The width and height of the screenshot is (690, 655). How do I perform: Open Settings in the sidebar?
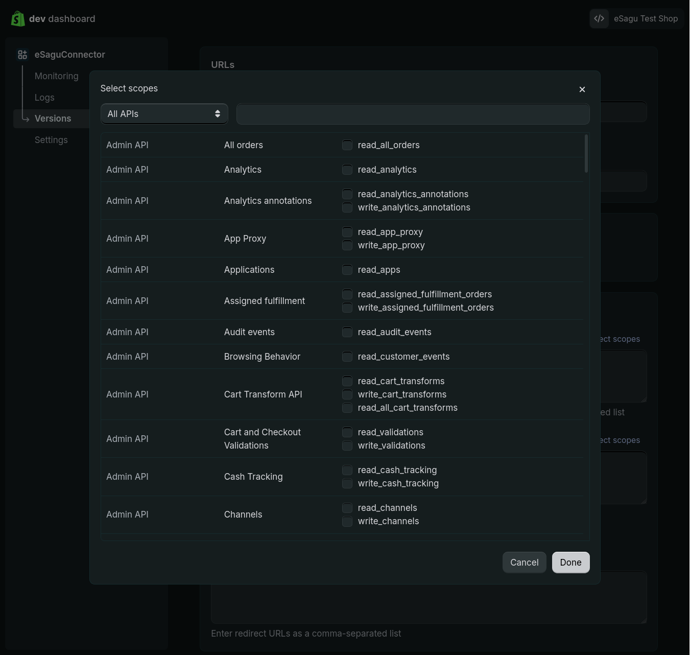(51, 140)
